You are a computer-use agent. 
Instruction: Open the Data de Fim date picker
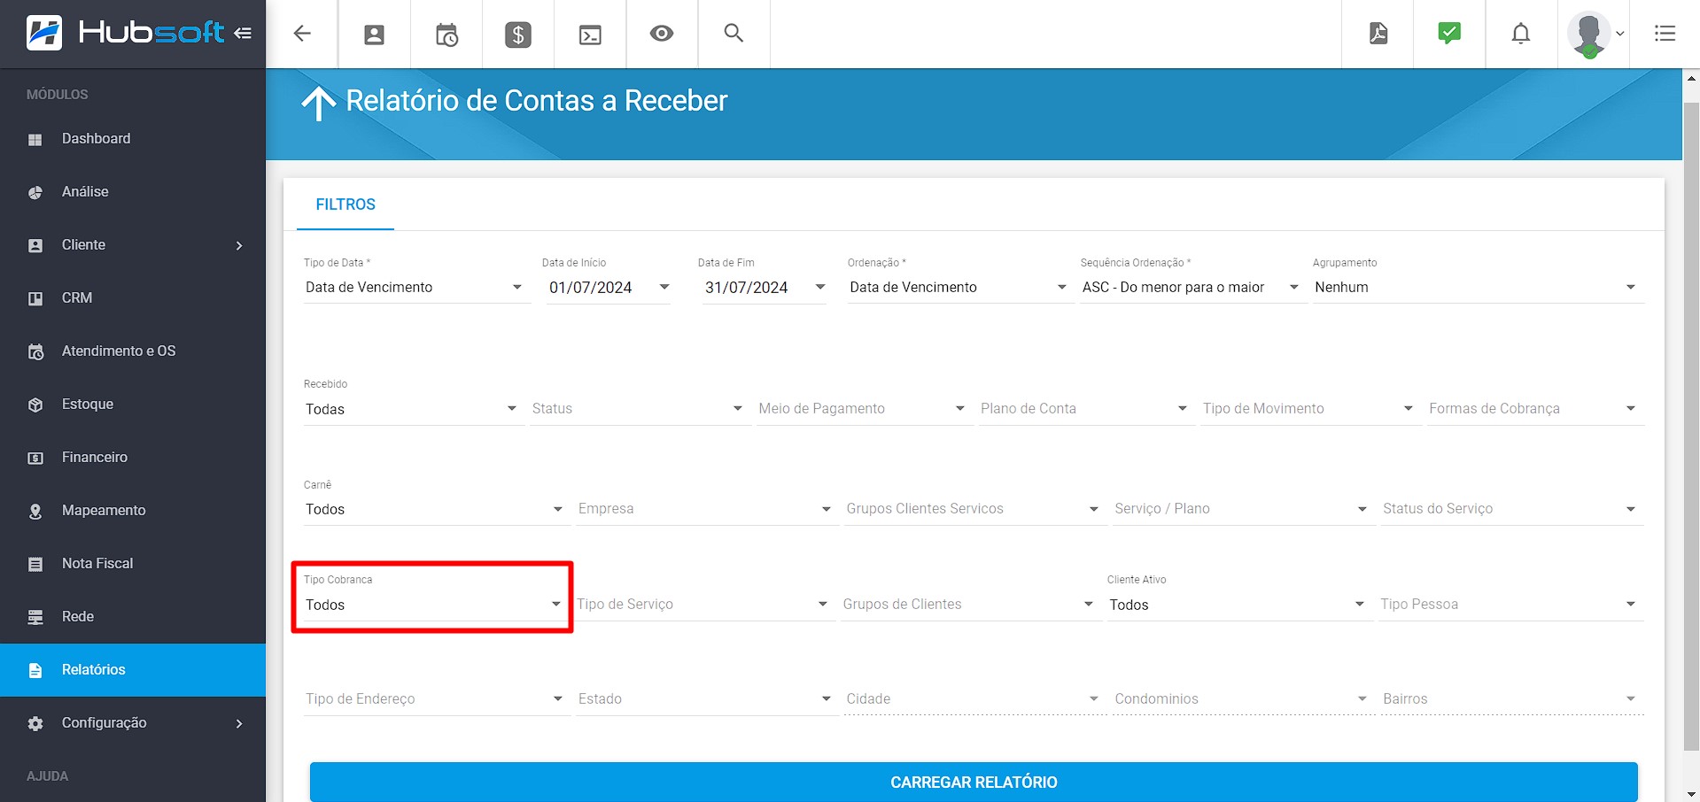pyautogui.click(x=765, y=287)
